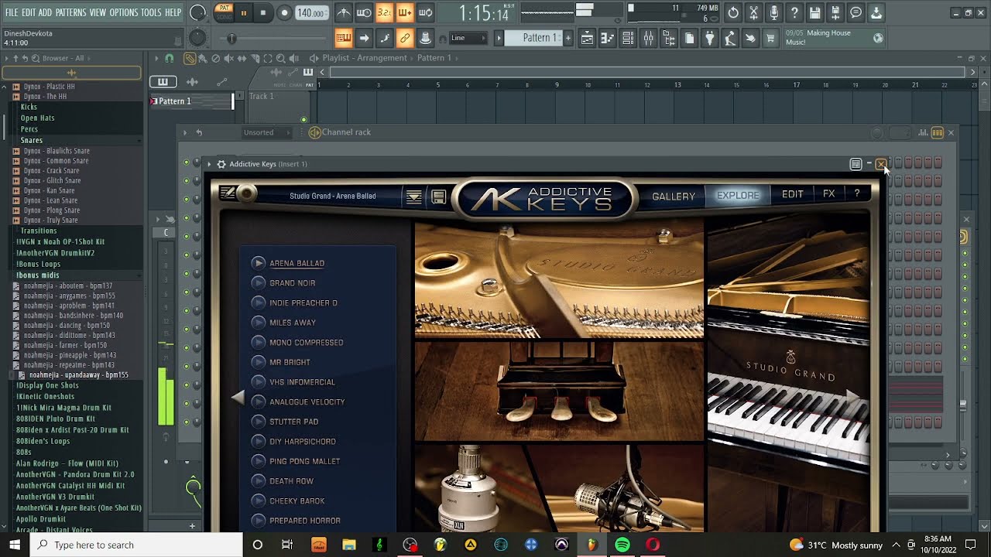
Task: Toggle group linking chain icon
Action: 404,38
